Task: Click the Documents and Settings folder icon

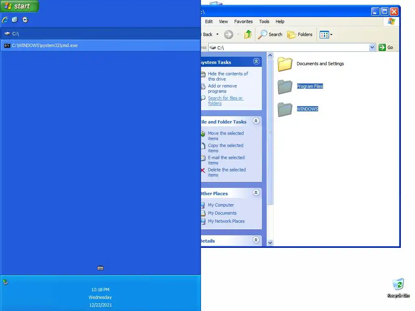Action: click(285, 64)
